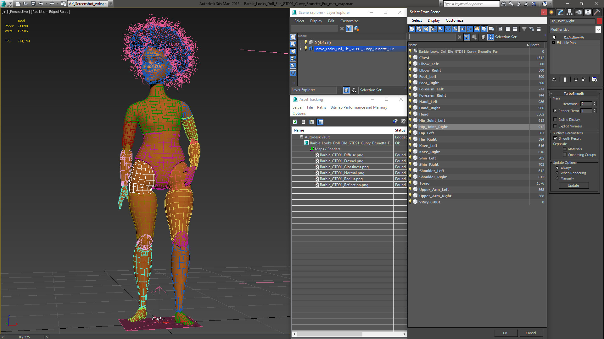This screenshot has height=339, width=604.
Task: Click Tree View icon in Asset Tracking
Action: (x=311, y=122)
